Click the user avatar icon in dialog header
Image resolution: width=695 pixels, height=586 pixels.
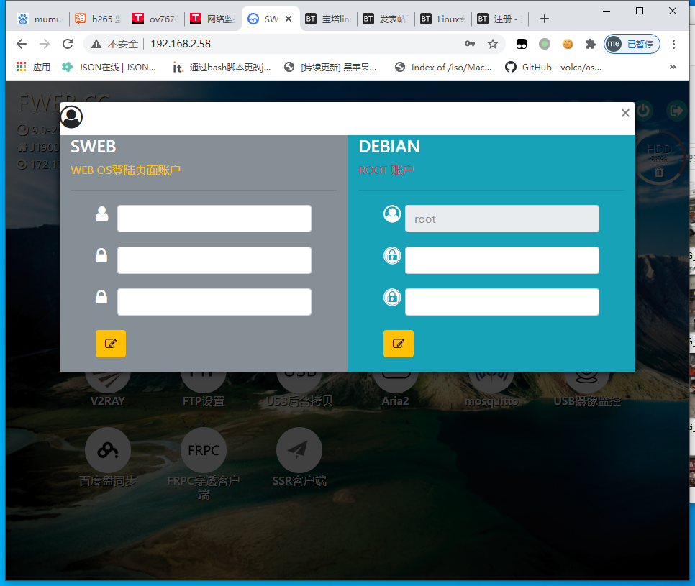point(71,117)
